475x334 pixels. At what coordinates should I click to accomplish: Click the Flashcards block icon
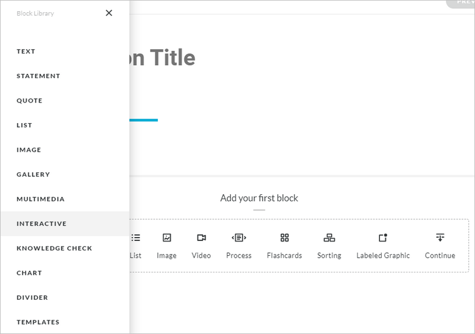(x=284, y=238)
